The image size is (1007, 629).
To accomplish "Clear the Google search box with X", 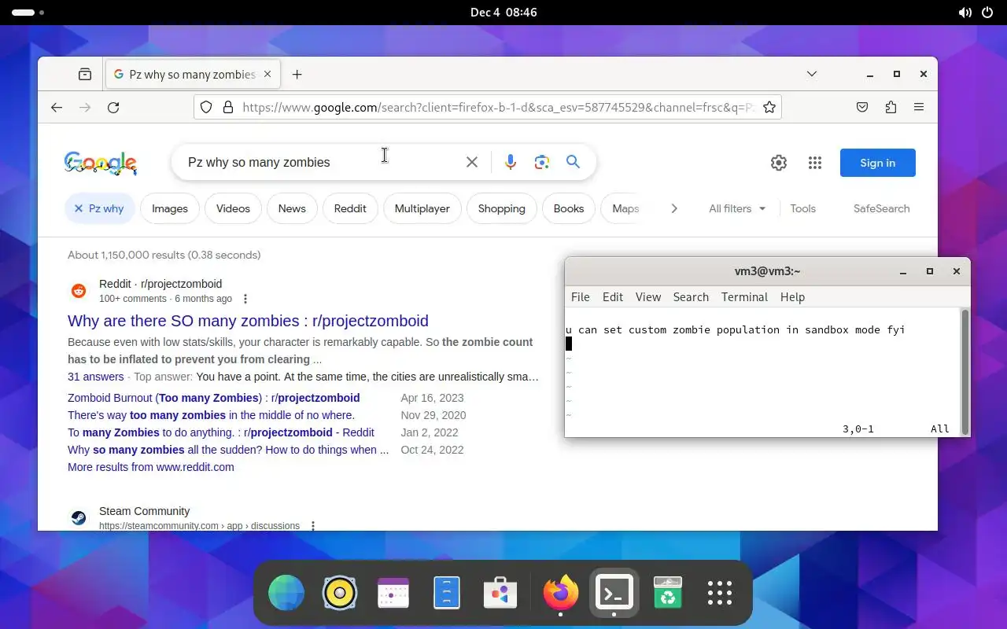I will [x=472, y=162].
